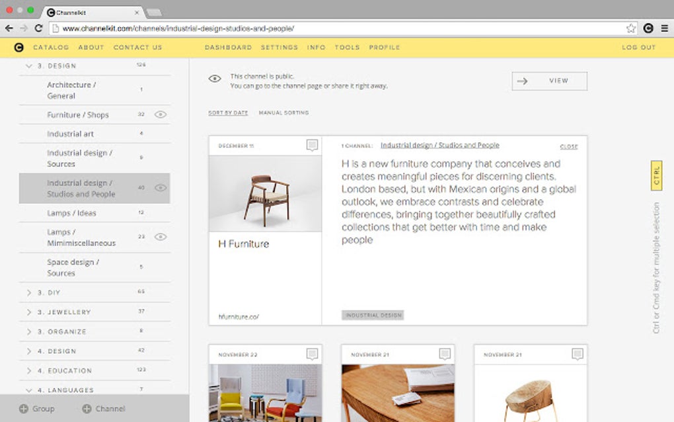Screen dimensions: 674x422
Task: Expand the 3. JEWELLERY group
Action: pyautogui.click(x=29, y=312)
